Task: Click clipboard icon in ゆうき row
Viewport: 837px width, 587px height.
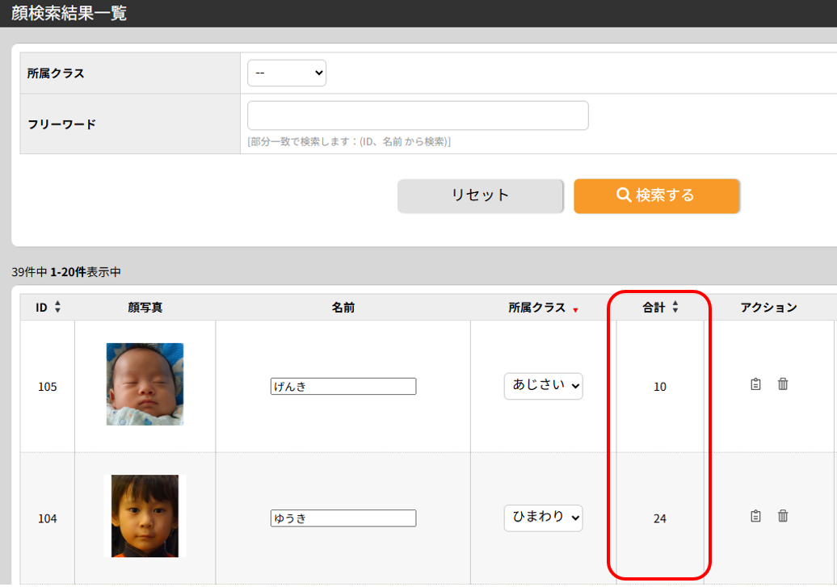Action: coord(755,516)
